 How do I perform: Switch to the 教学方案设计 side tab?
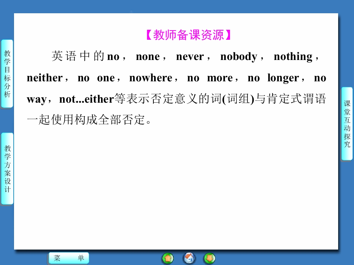[x=7, y=169]
